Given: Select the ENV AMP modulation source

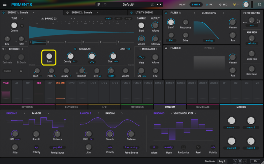Looking at the screenshot, I should [60, 92].
